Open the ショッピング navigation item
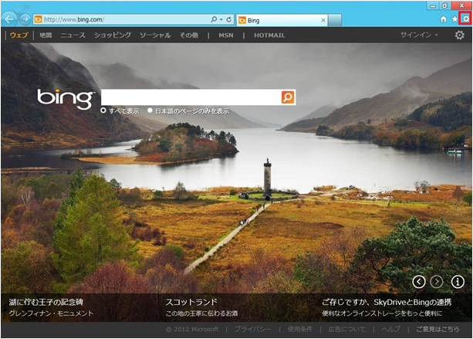The width and height of the screenshot is (473, 339). pyautogui.click(x=113, y=36)
